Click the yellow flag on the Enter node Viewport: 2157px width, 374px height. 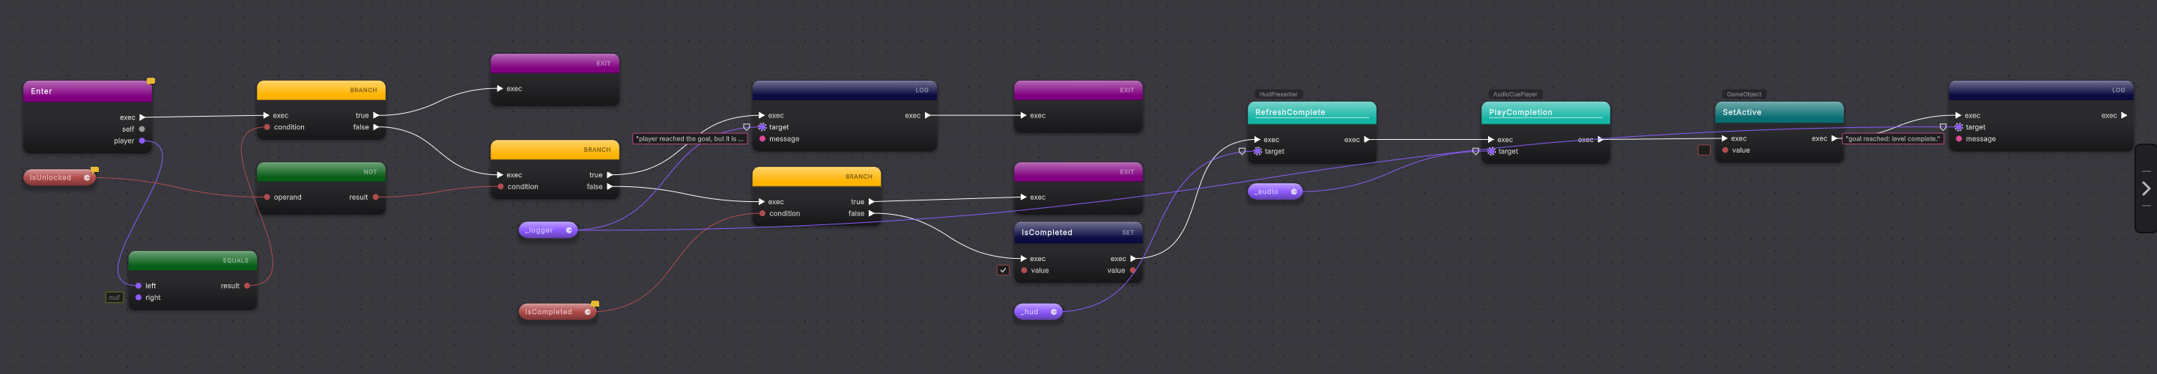(x=151, y=82)
